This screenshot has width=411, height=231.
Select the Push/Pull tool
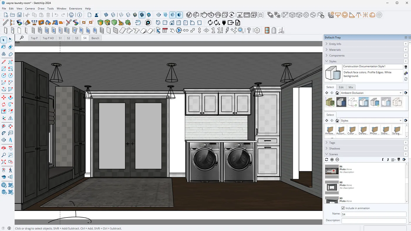[10, 97]
